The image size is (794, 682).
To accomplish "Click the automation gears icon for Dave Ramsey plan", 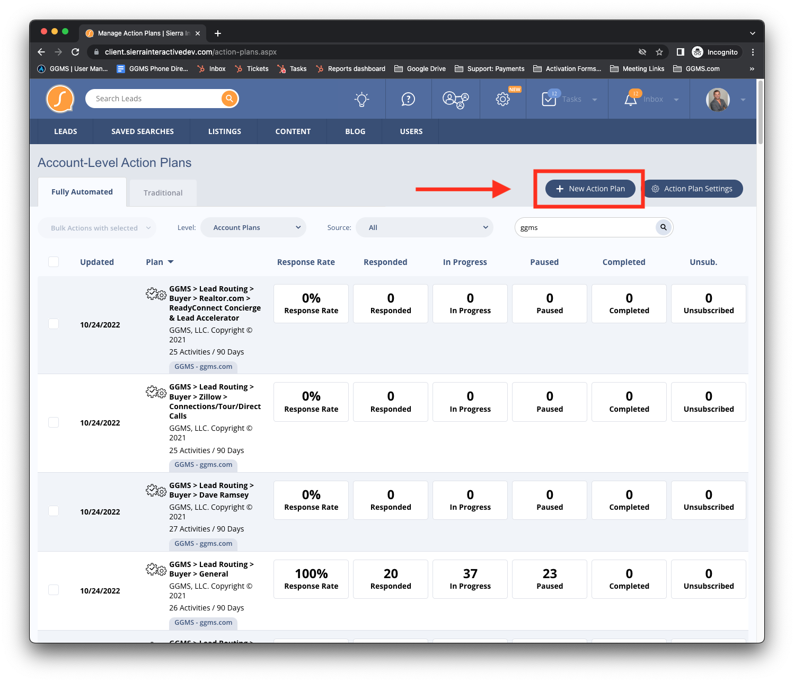I will click(x=156, y=490).
